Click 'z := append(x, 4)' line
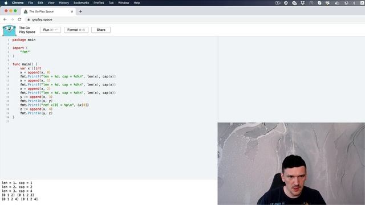This screenshot has width=365, height=205. [36, 109]
